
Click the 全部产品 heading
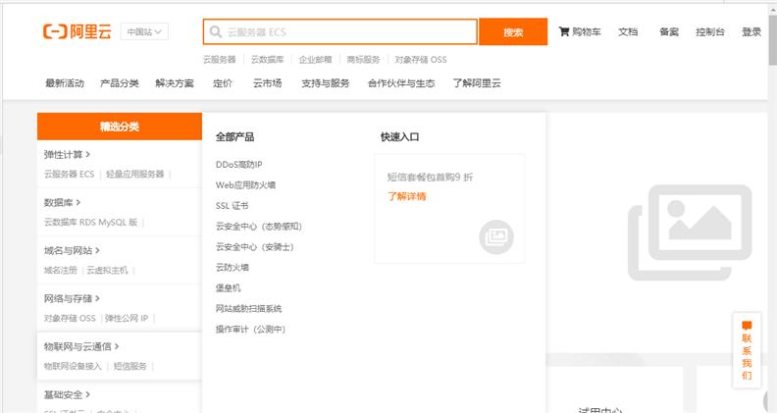coord(234,137)
